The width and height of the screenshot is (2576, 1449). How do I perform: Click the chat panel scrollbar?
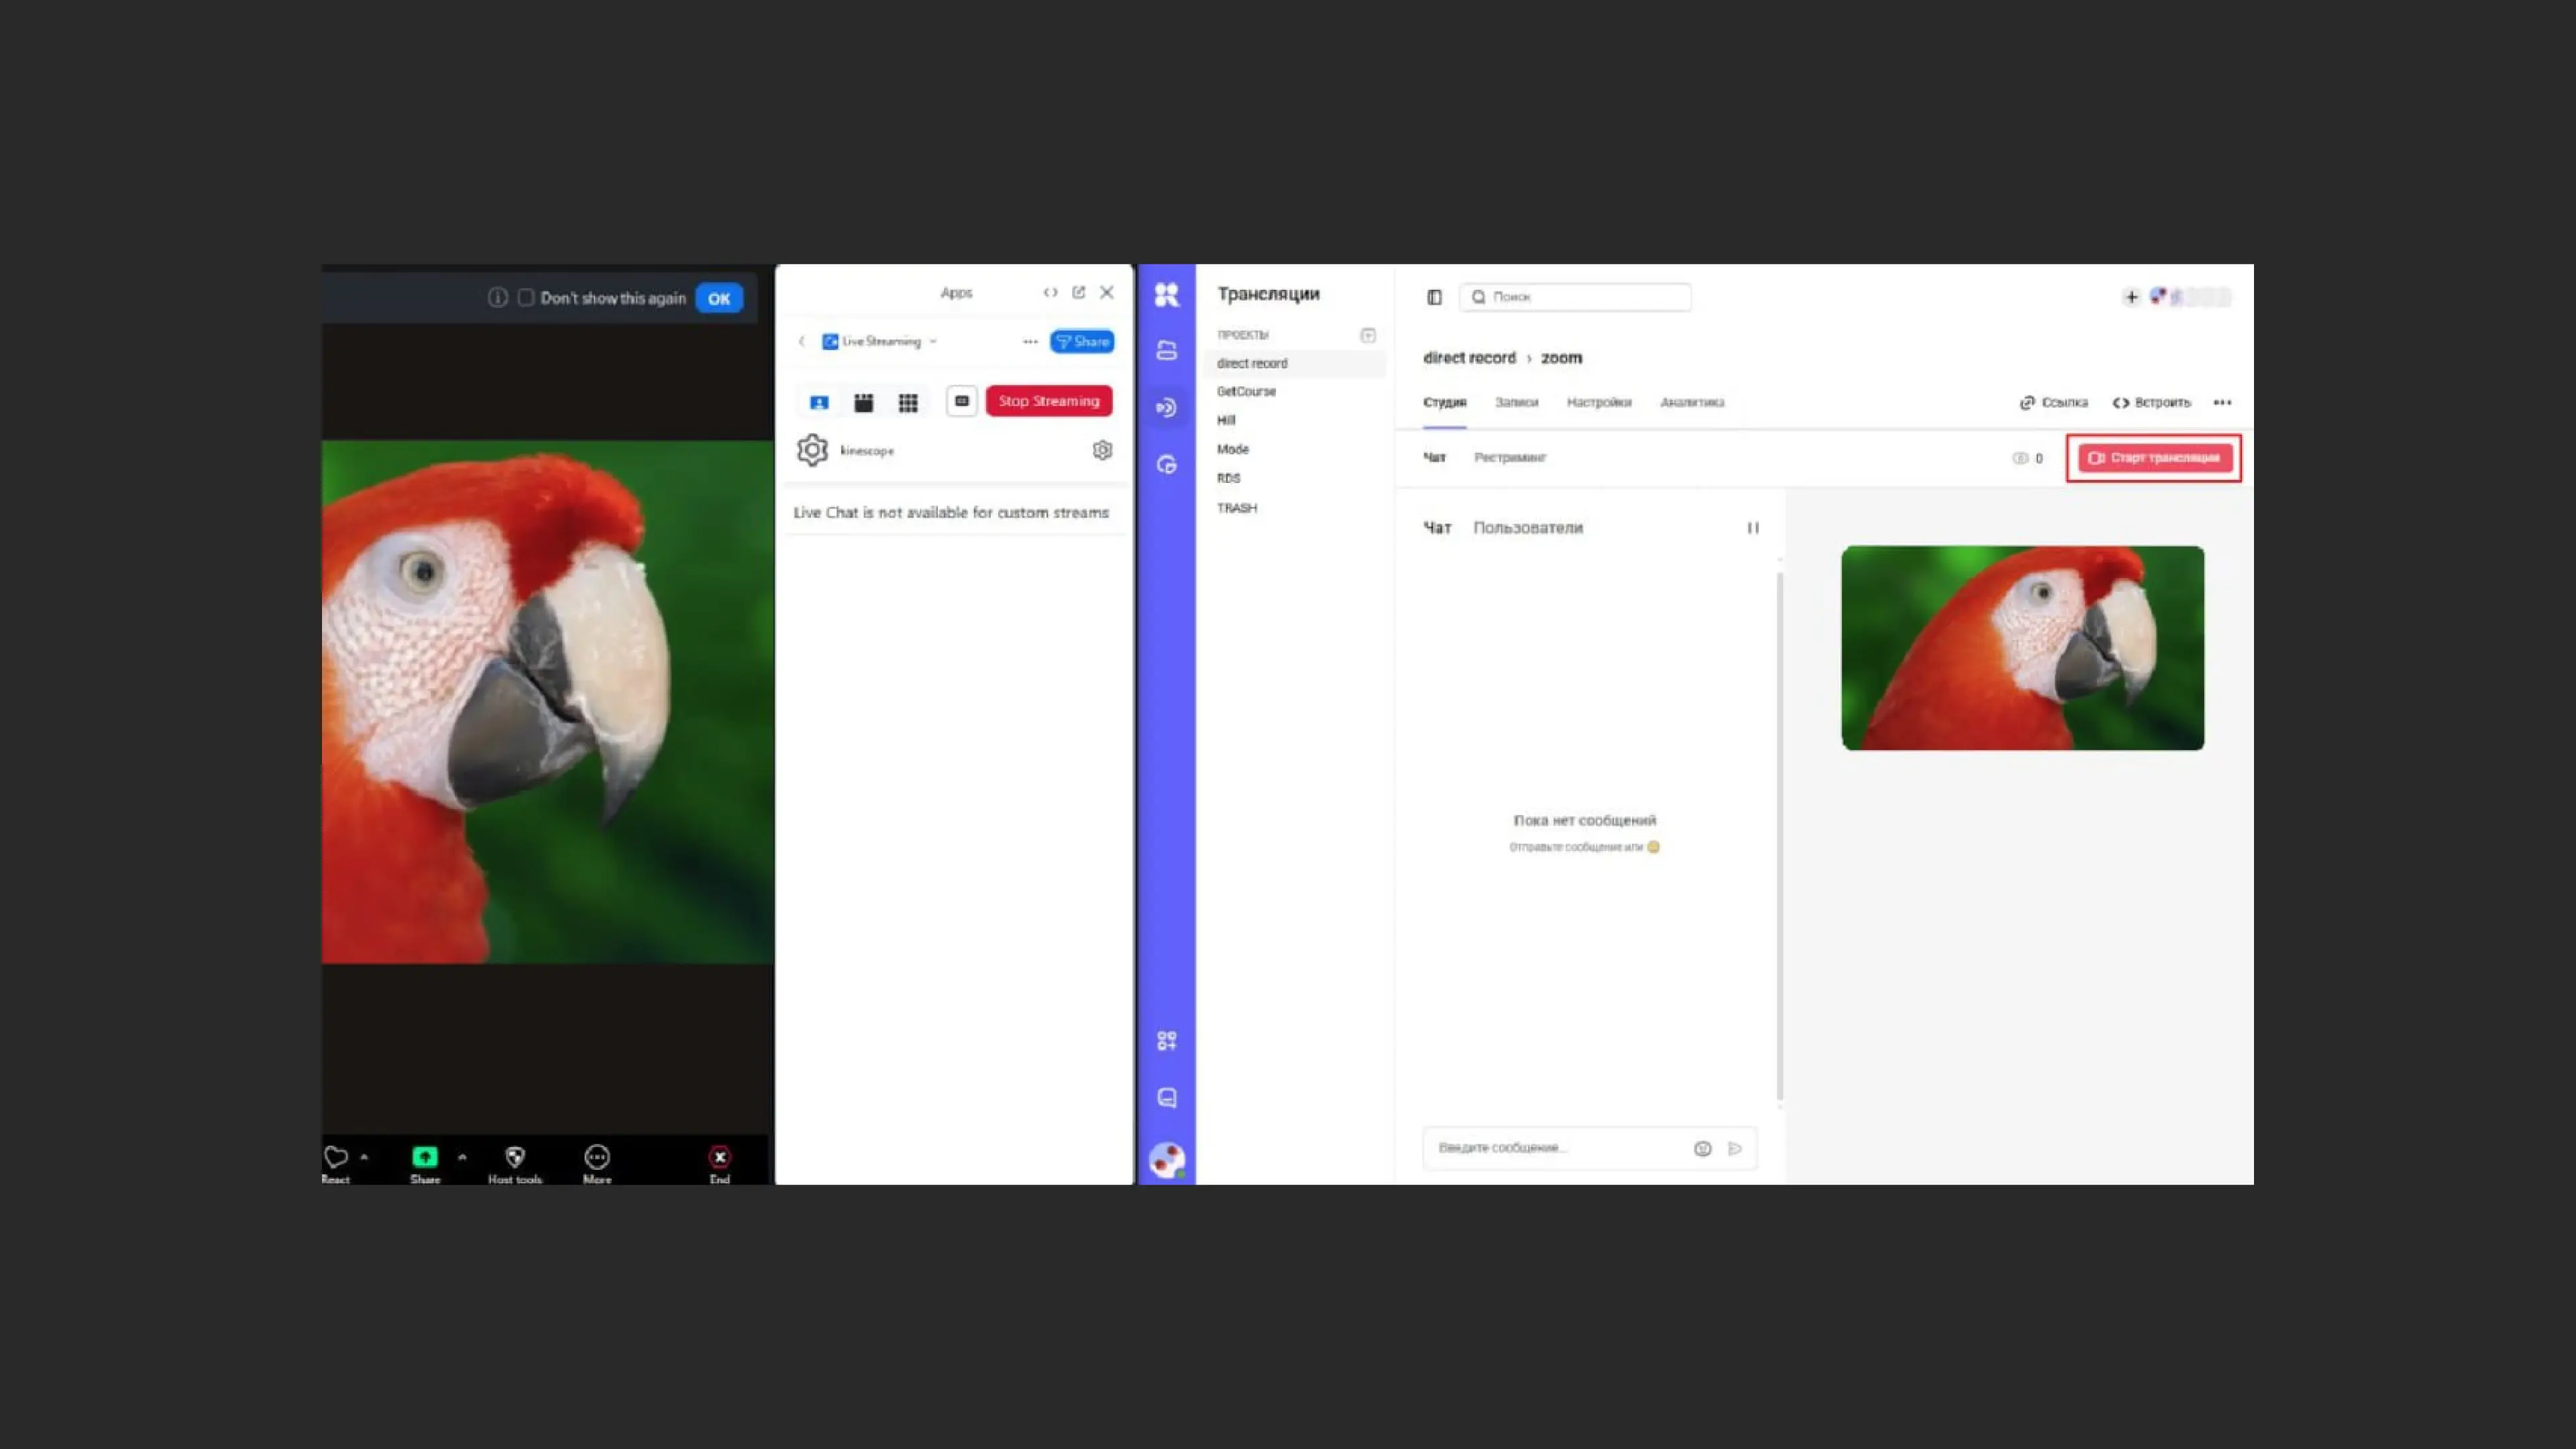click(x=1779, y=835)
